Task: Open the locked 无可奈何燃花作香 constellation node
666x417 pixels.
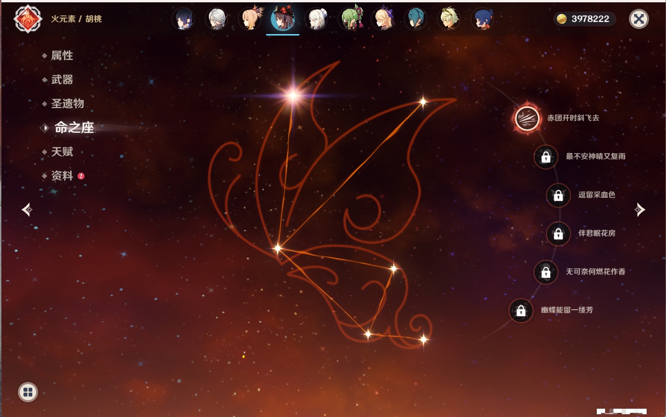Action: tap(546, 272)
